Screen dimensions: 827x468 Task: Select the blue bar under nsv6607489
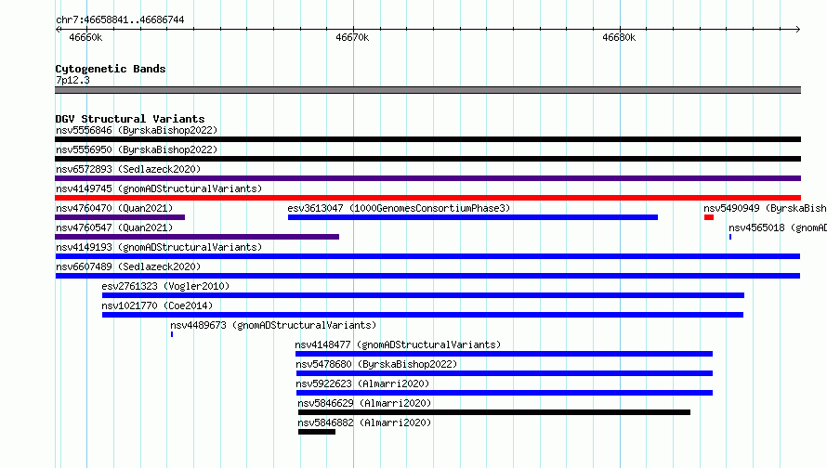click(427, 276)
